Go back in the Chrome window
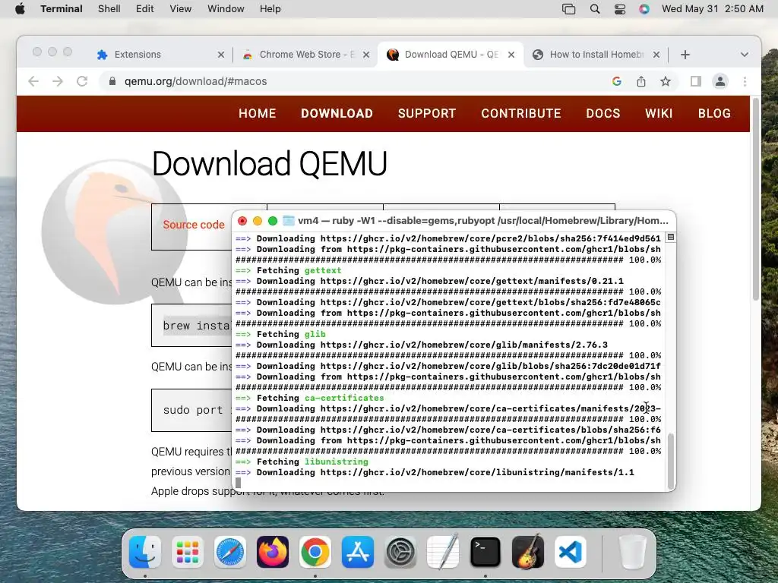The height and width of the screenshot is (583, 778). 33,81
